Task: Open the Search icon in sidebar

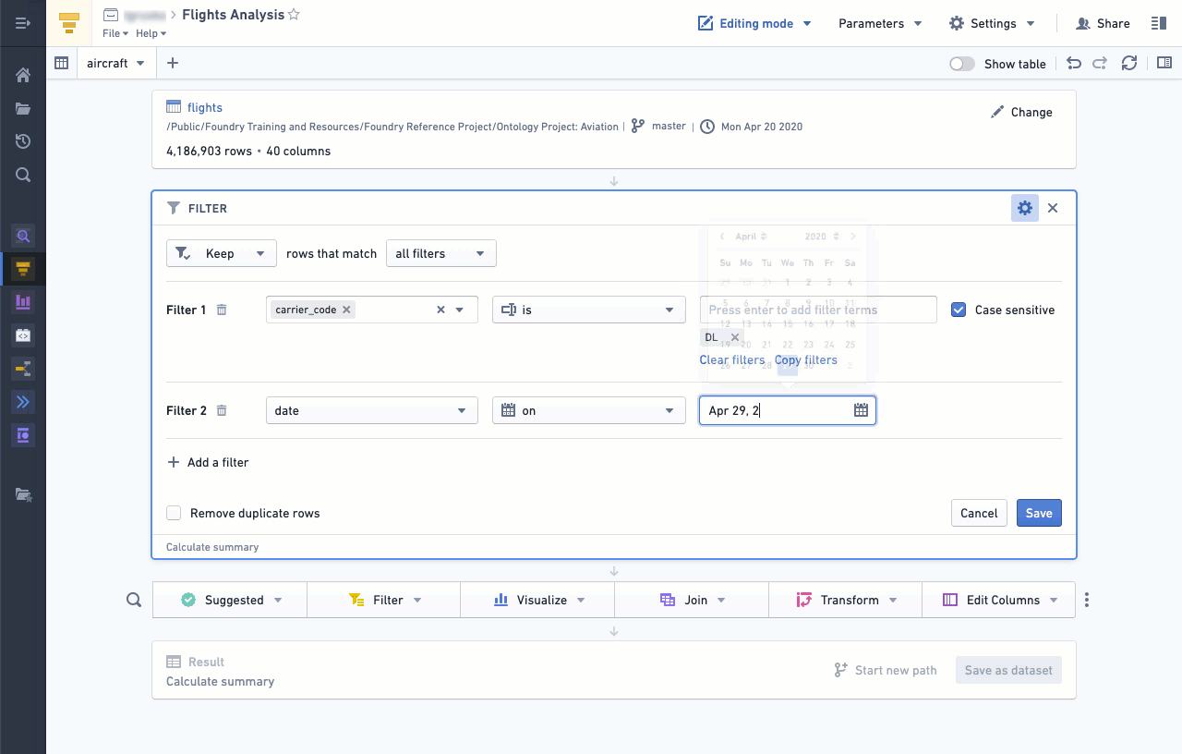Action: pyautogui.click(x=23, y=175)
